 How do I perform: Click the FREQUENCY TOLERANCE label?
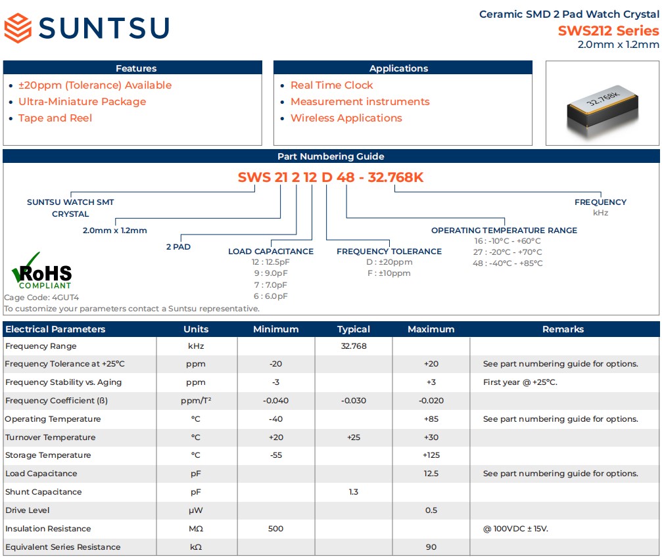(x=389, y=252)
